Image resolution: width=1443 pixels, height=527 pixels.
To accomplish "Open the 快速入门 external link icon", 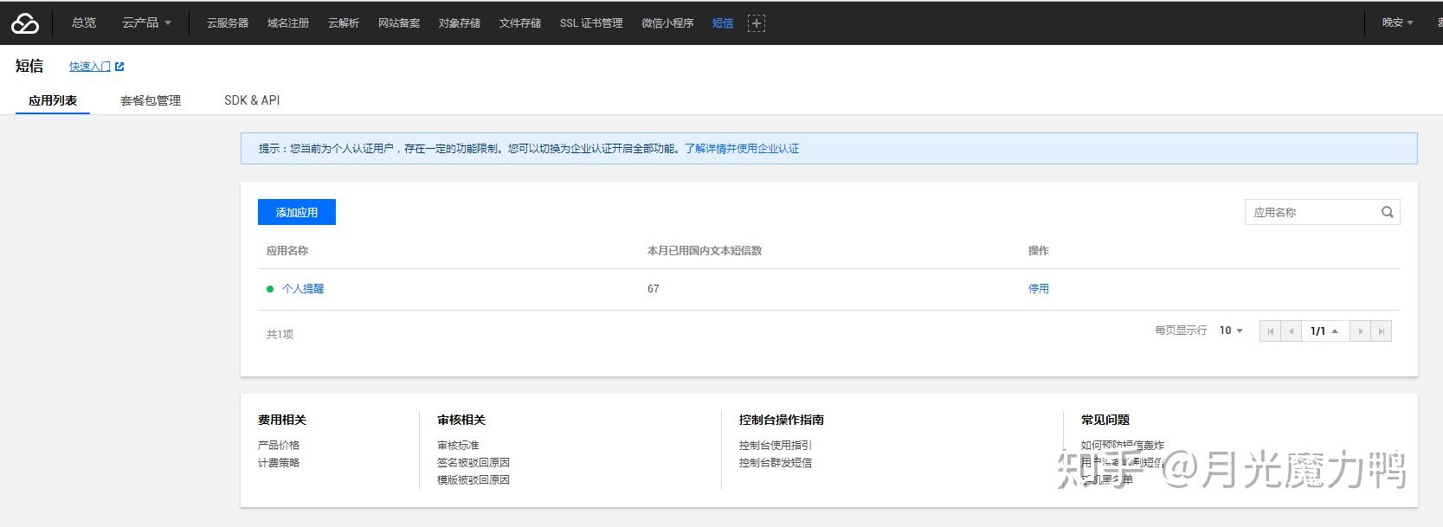I will point(119,66).
